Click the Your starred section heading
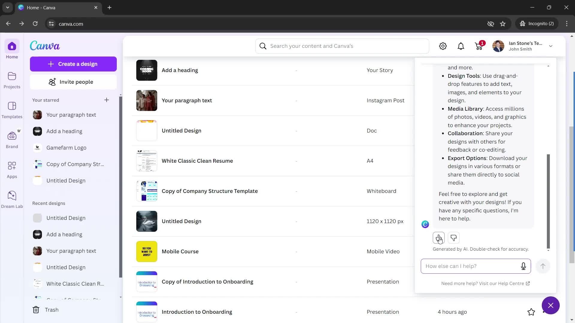 (x=46, y=100)
